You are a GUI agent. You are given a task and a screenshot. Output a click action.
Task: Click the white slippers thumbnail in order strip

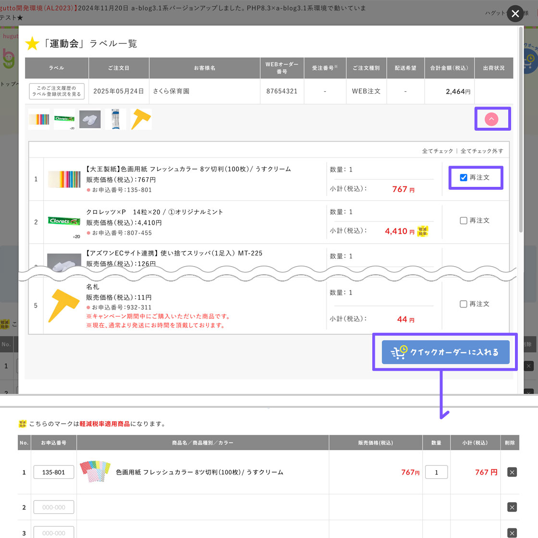click(90, 119)
